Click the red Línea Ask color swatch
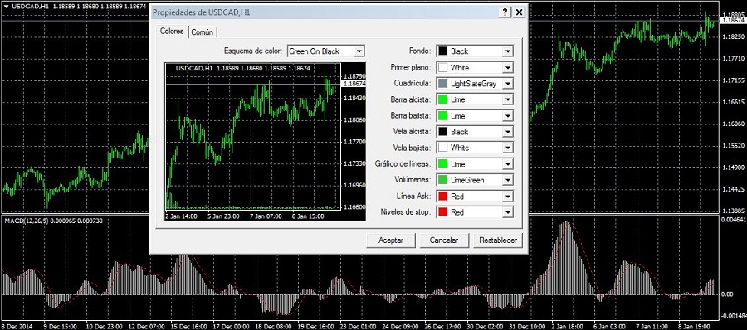The height and width of the screenshot is (330, 747). pos(443,197)
